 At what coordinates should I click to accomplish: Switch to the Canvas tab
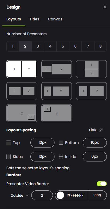tap(55, 19)
